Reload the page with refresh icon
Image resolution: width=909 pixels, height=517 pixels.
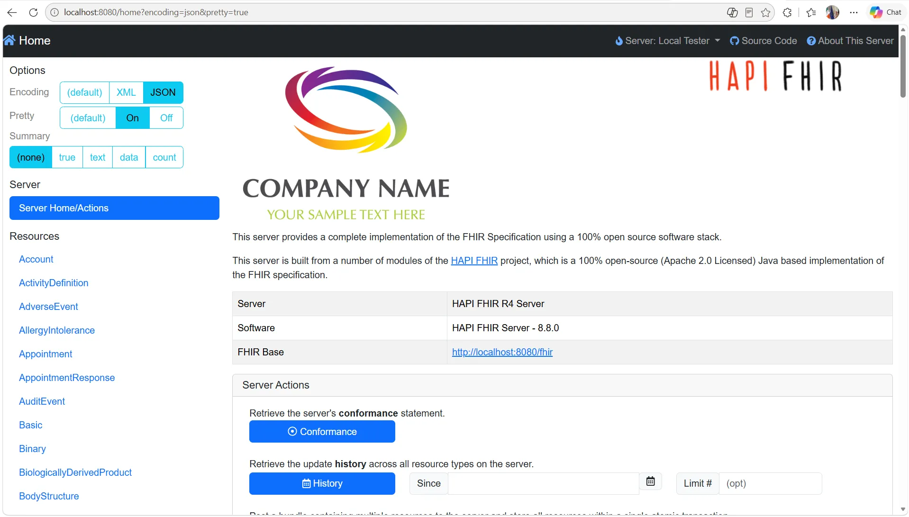(33, 12)
